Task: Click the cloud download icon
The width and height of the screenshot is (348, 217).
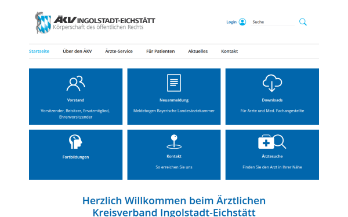Action: pyautogui.click(x=272, y=83)
